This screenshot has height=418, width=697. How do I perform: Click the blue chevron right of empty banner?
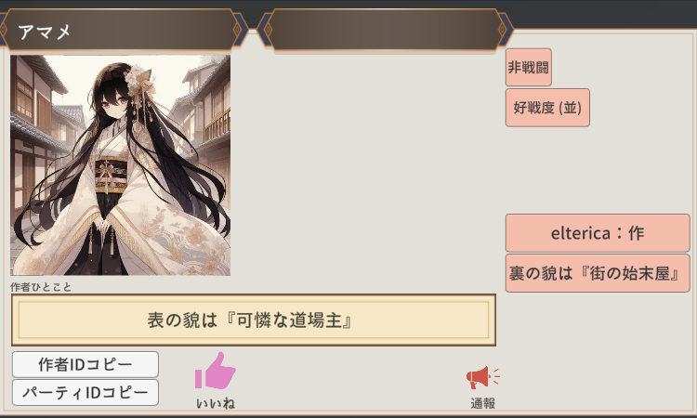509,30
